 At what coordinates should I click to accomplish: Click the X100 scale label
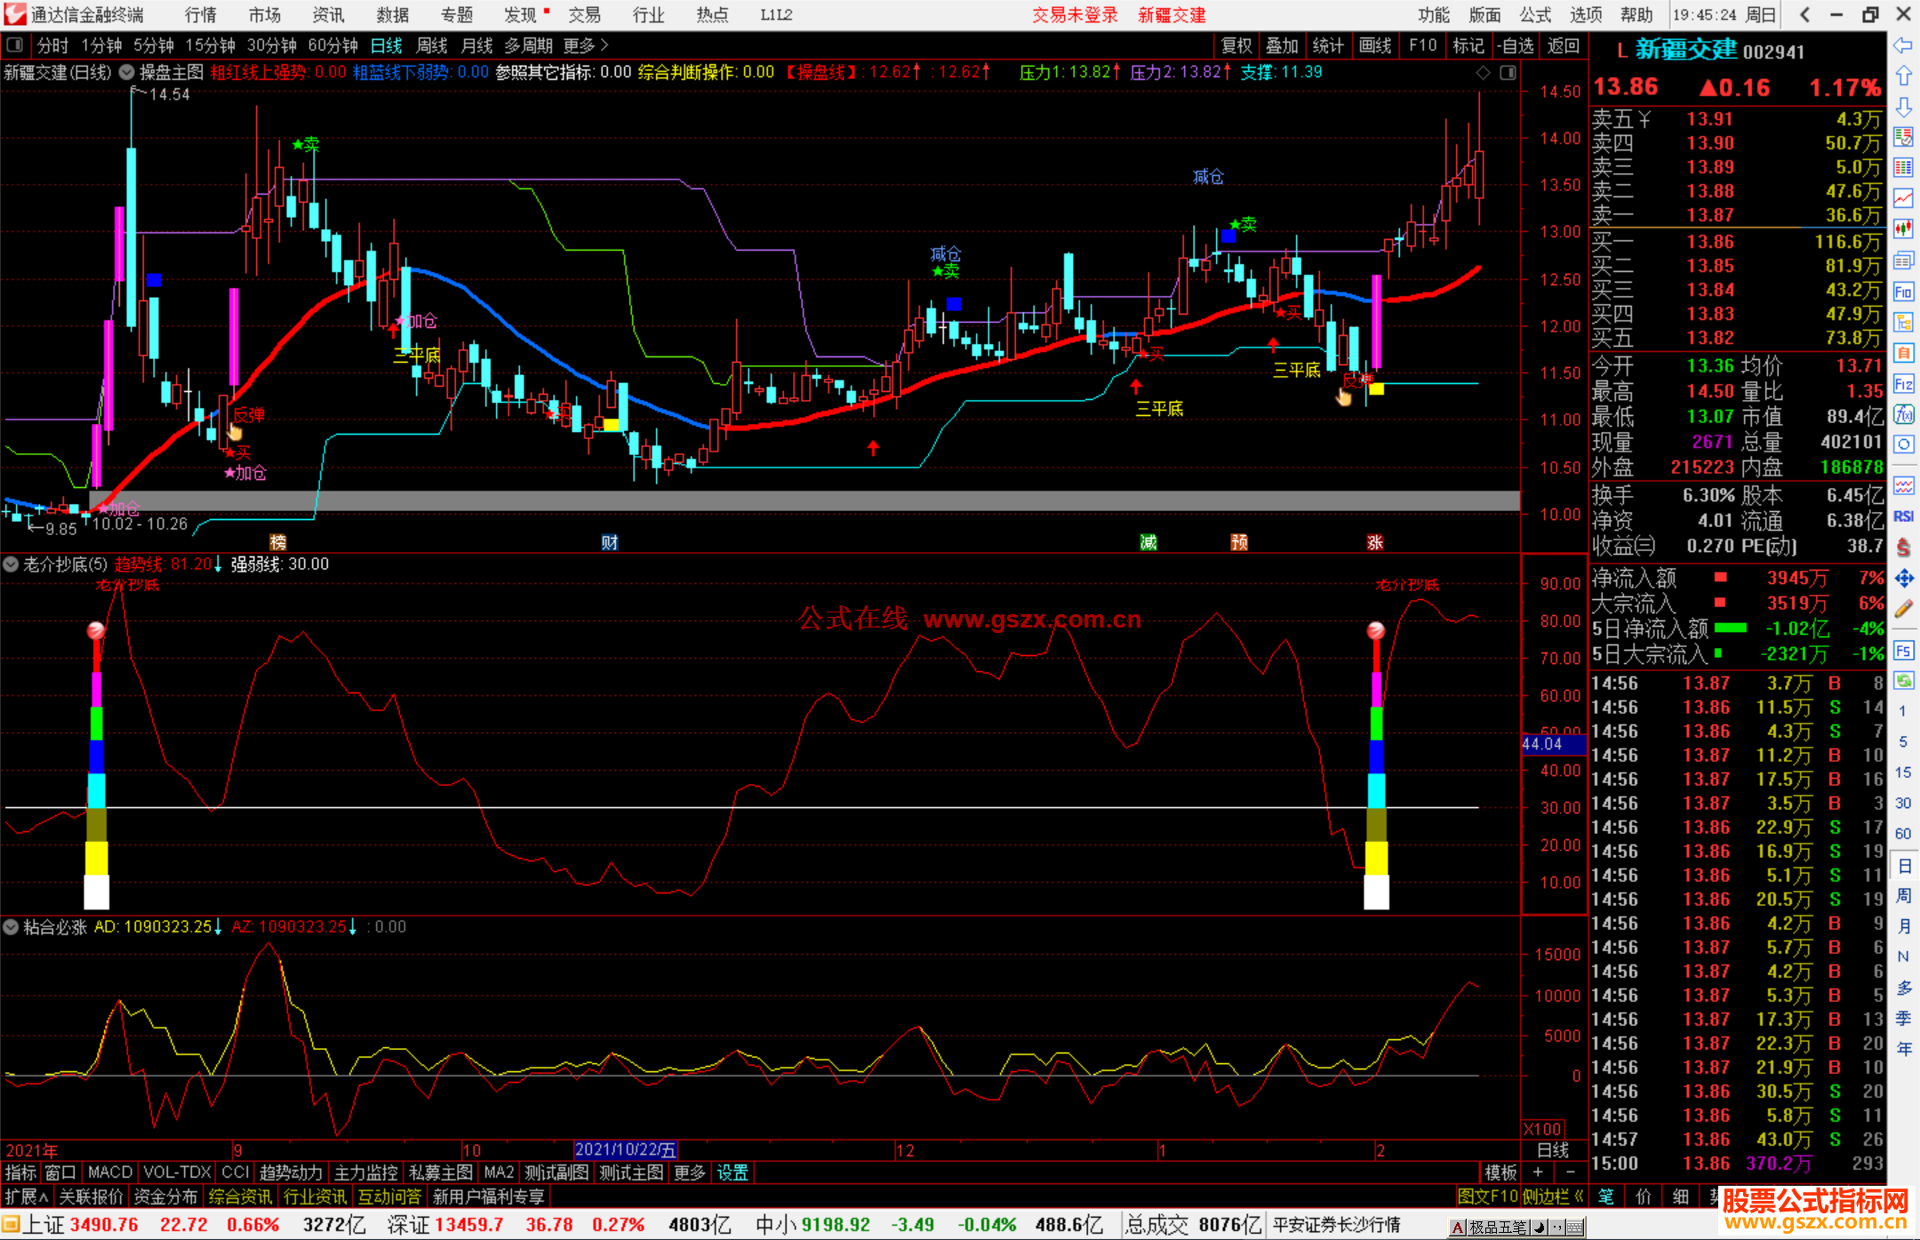1542,1129
